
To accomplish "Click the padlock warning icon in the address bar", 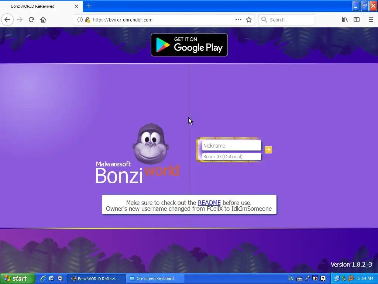I will (87, 20).
